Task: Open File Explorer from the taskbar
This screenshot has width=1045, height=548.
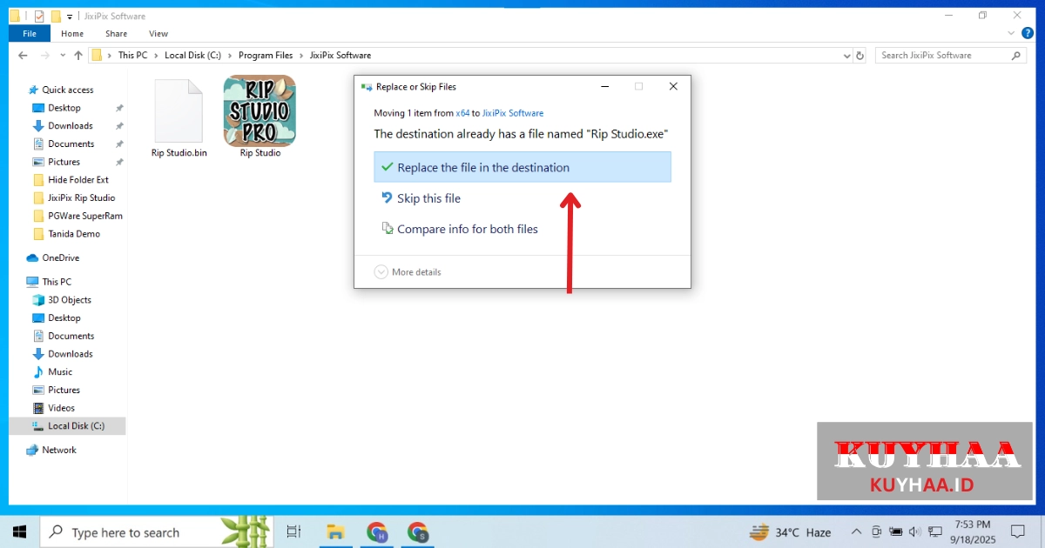Action: [x=334, y=531]
